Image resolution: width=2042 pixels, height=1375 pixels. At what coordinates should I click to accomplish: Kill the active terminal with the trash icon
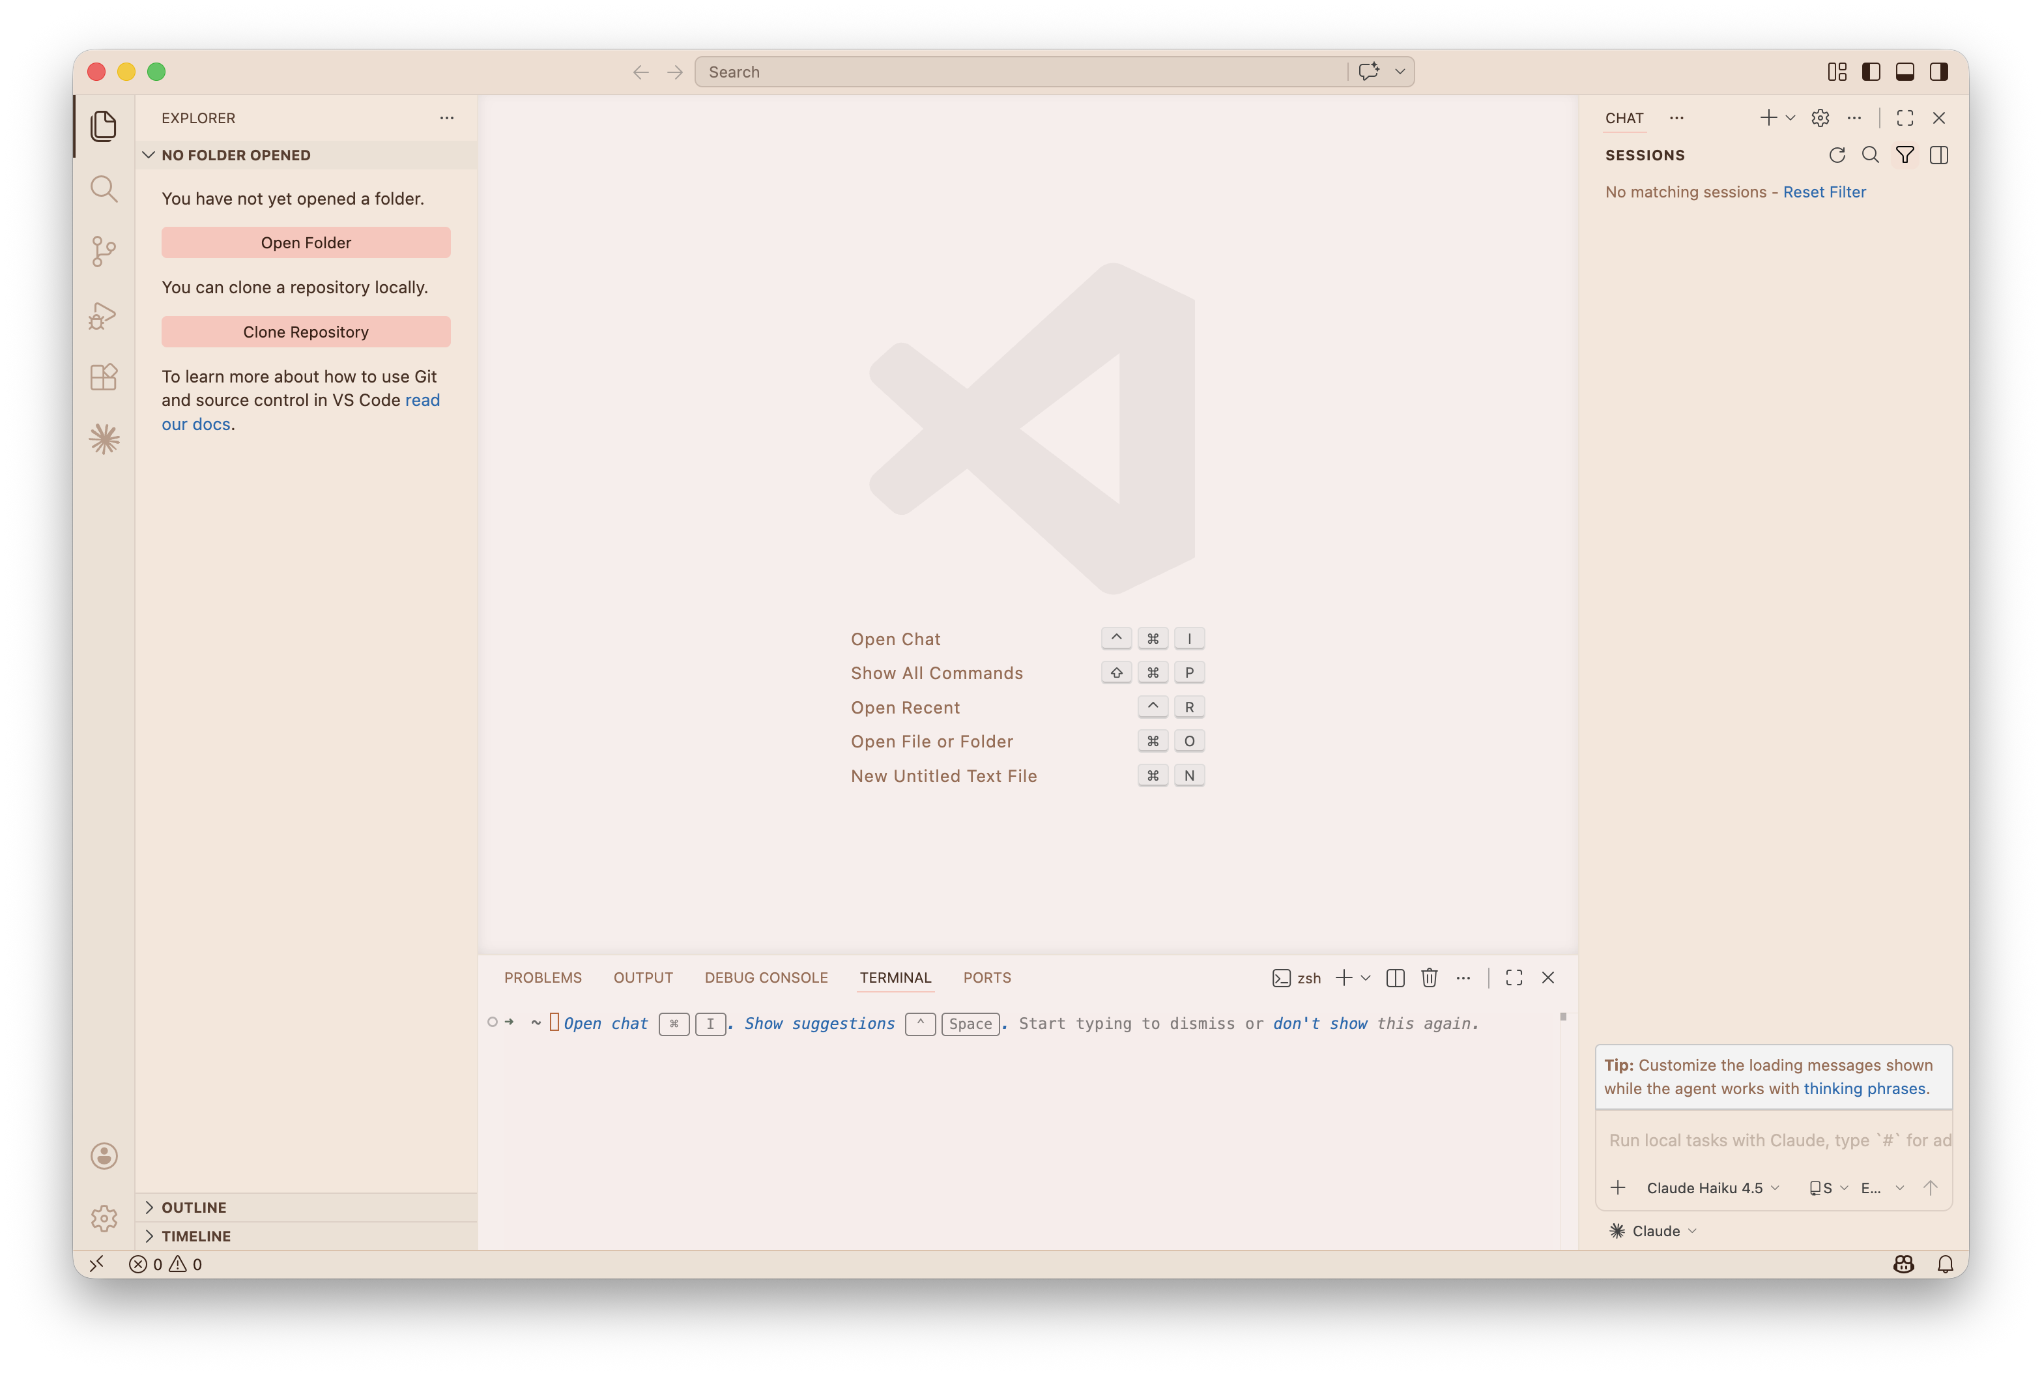(x=1429, y=977)
